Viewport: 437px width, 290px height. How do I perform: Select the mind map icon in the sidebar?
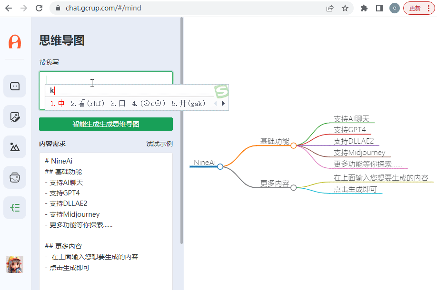(x=15, y=208)
